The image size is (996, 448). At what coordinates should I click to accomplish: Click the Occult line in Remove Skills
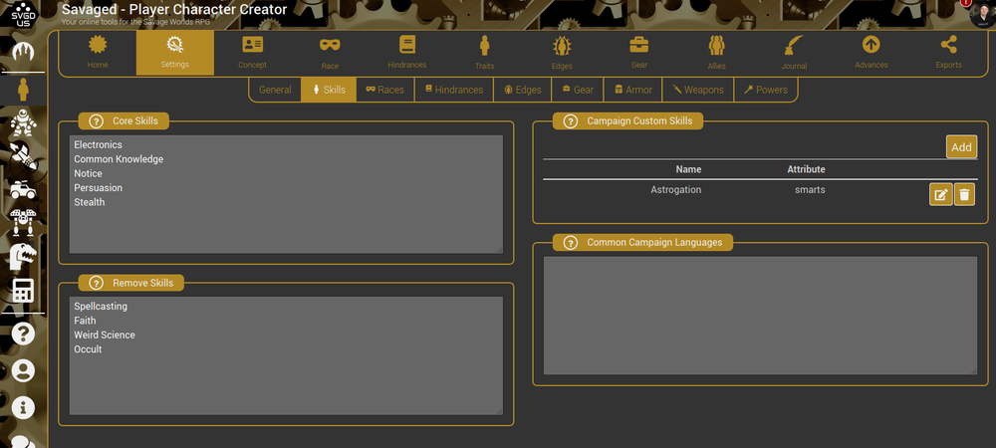(88, 349)
